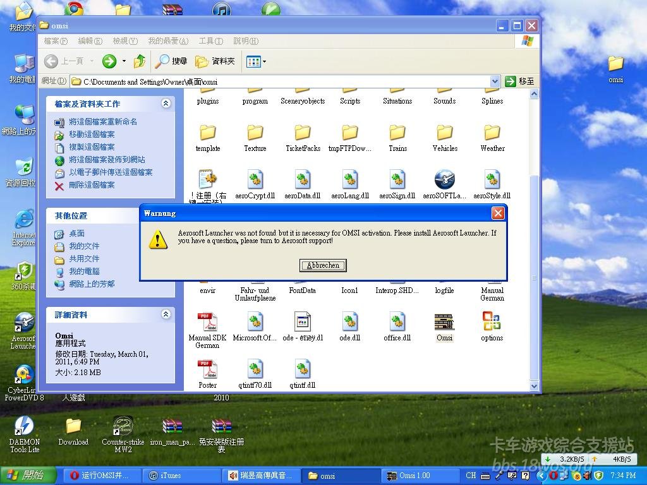The height and width of the screenshot is (485, 647).
Task: Select the Omsi application icon
Action: [x=444, y=323]
